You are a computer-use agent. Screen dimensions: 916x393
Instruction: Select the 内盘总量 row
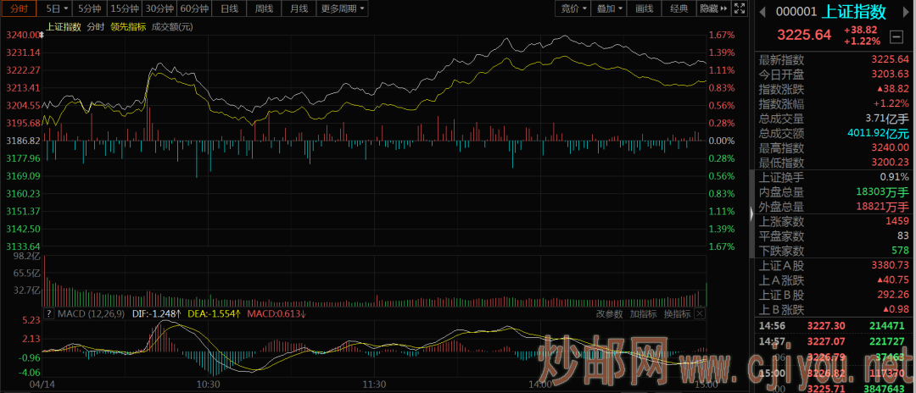pyautogui.click(x=835, y=191)
